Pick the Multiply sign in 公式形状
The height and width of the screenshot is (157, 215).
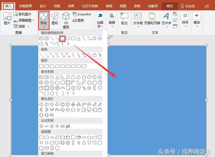(x=52, y=126)
